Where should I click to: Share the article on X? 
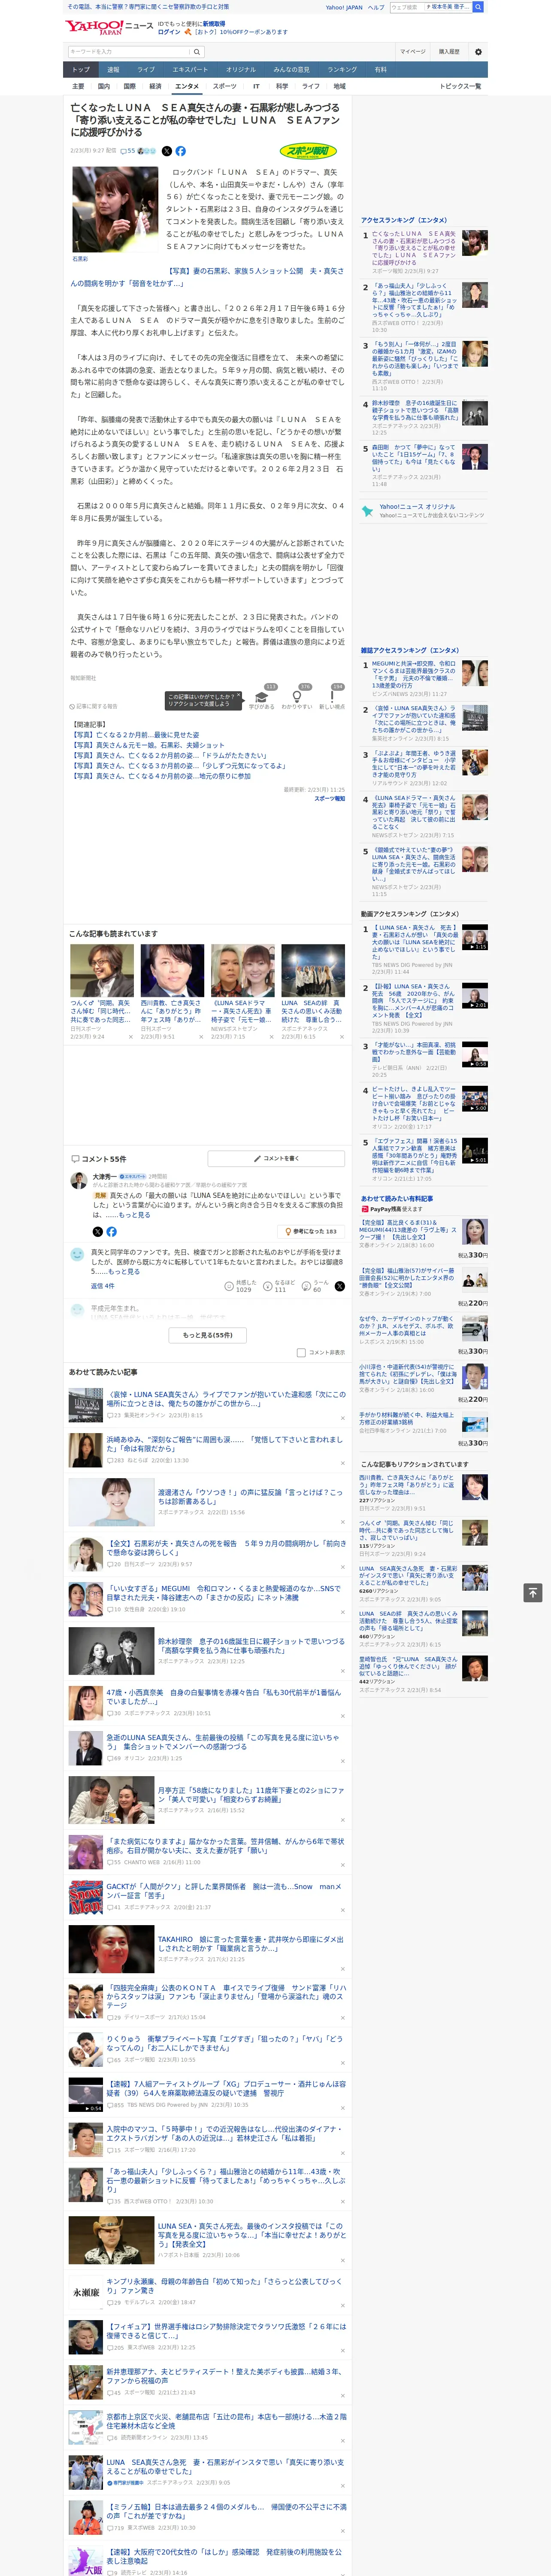[167, 151]
